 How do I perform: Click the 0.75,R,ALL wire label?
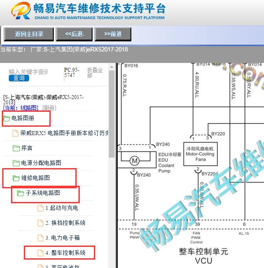click(x=125, y=85)
